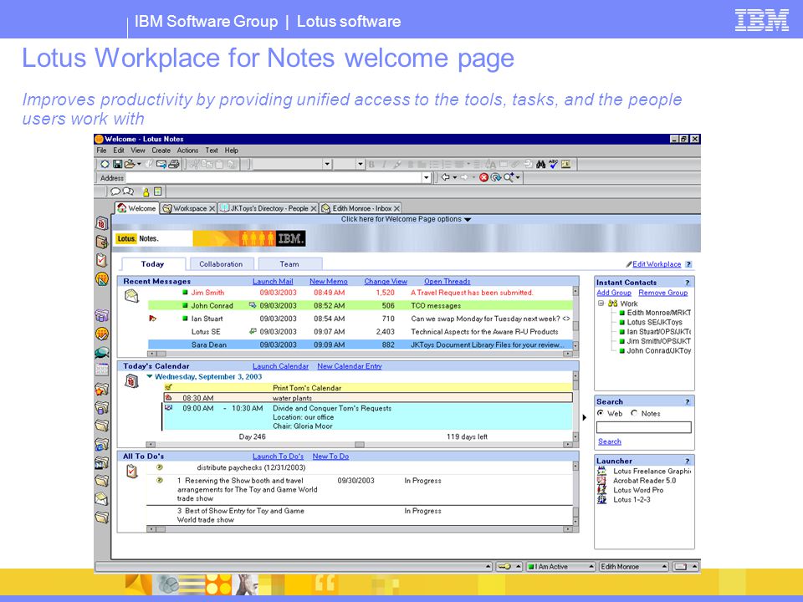The height and width of the screenshot is (602, 803).
Task: Close the JKToys's Directory - People tab
Action: pos(314,209)
